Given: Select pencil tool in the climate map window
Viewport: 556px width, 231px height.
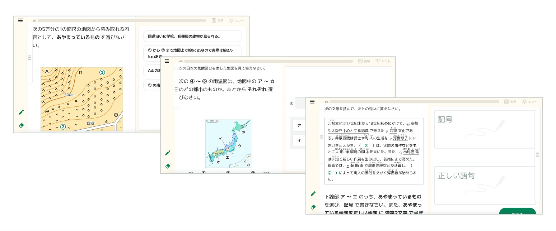Looking at the screenshot, I should pos(167,153).
